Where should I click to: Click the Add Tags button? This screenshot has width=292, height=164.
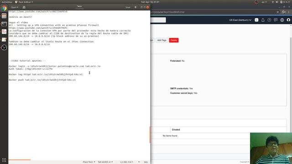pyautogui.click(x=162, y=40)
